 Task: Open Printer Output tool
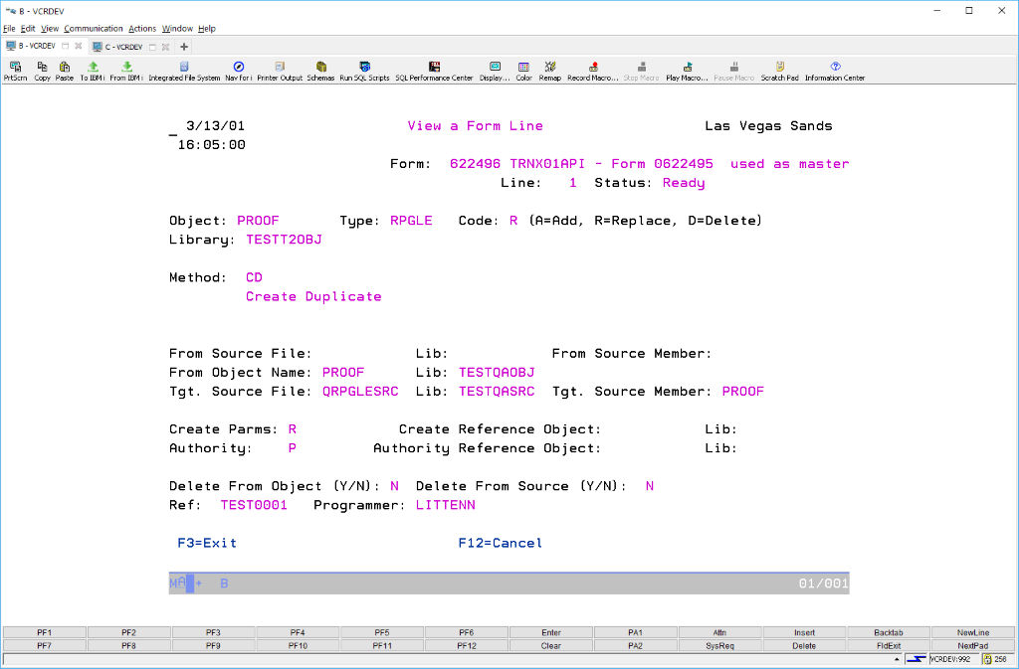pos(280,71)
